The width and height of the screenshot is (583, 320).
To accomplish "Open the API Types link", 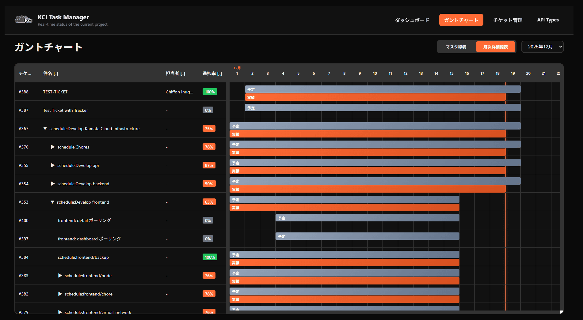I will [x=548, y=20].
